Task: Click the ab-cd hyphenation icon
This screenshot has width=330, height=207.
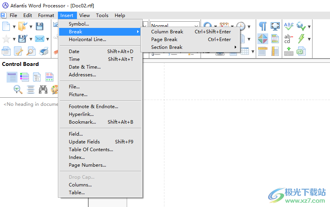Action: click(x=289, y=39)
